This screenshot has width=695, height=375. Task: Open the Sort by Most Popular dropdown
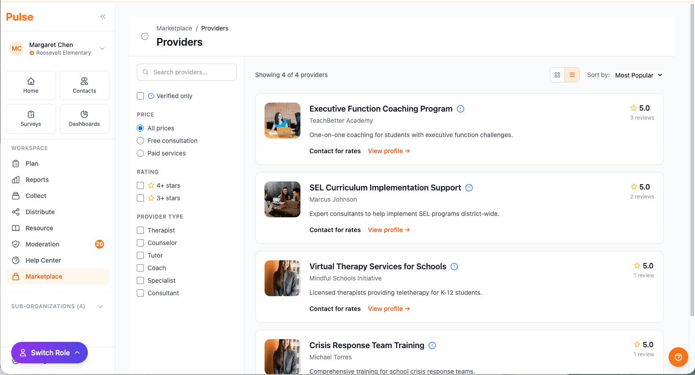[x=639, y=75]
